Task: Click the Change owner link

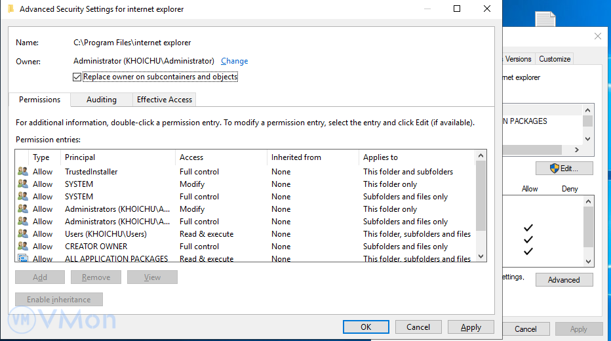Action: [x=234, y=61]
